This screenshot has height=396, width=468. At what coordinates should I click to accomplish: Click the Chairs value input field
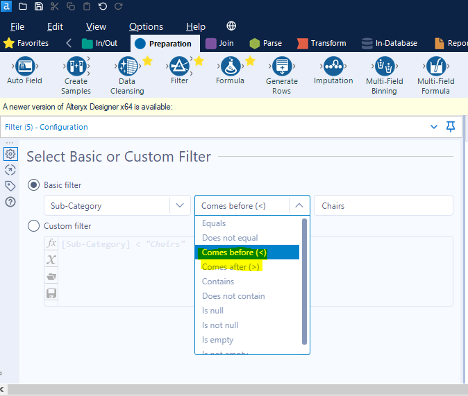point(383,205)
